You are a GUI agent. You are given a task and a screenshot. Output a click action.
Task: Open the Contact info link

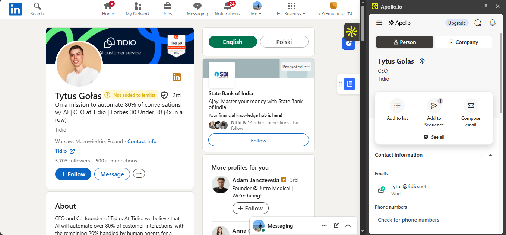pyautogui.click(x=142, y=141)
